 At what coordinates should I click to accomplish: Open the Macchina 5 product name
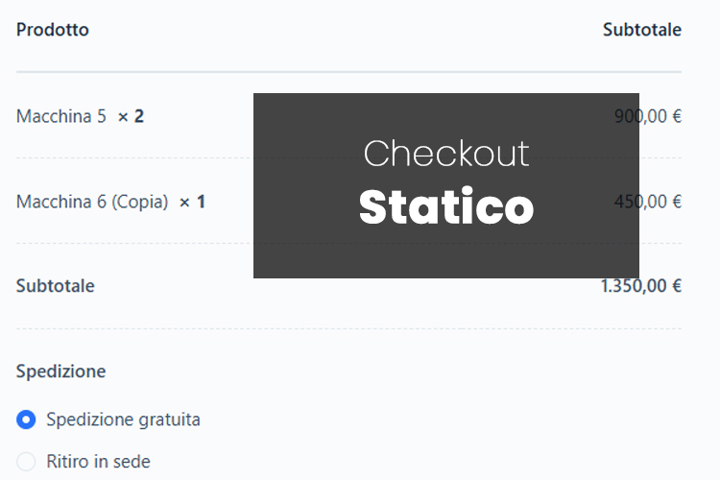[x=61, y=116]
